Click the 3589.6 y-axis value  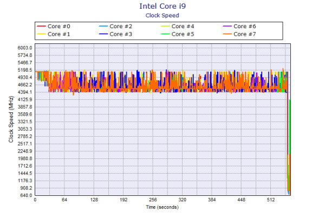[25, 114]
